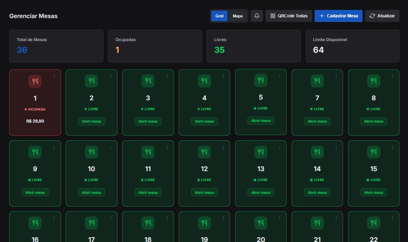This screenshot has height=242, width=408.
Task: Click the cutlery icon on table 9
Action: point(35,152)
